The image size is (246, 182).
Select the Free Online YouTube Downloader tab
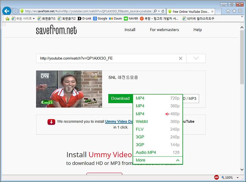click(191, 12)
